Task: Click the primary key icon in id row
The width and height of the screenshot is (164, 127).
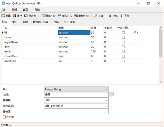Action: coord(134,32)
